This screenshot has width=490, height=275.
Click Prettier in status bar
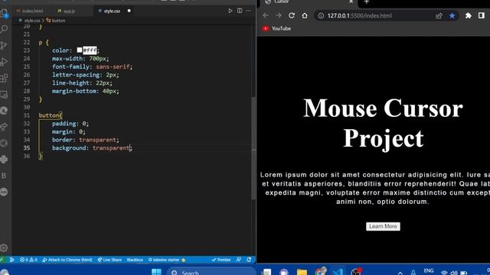pos(221,260)
